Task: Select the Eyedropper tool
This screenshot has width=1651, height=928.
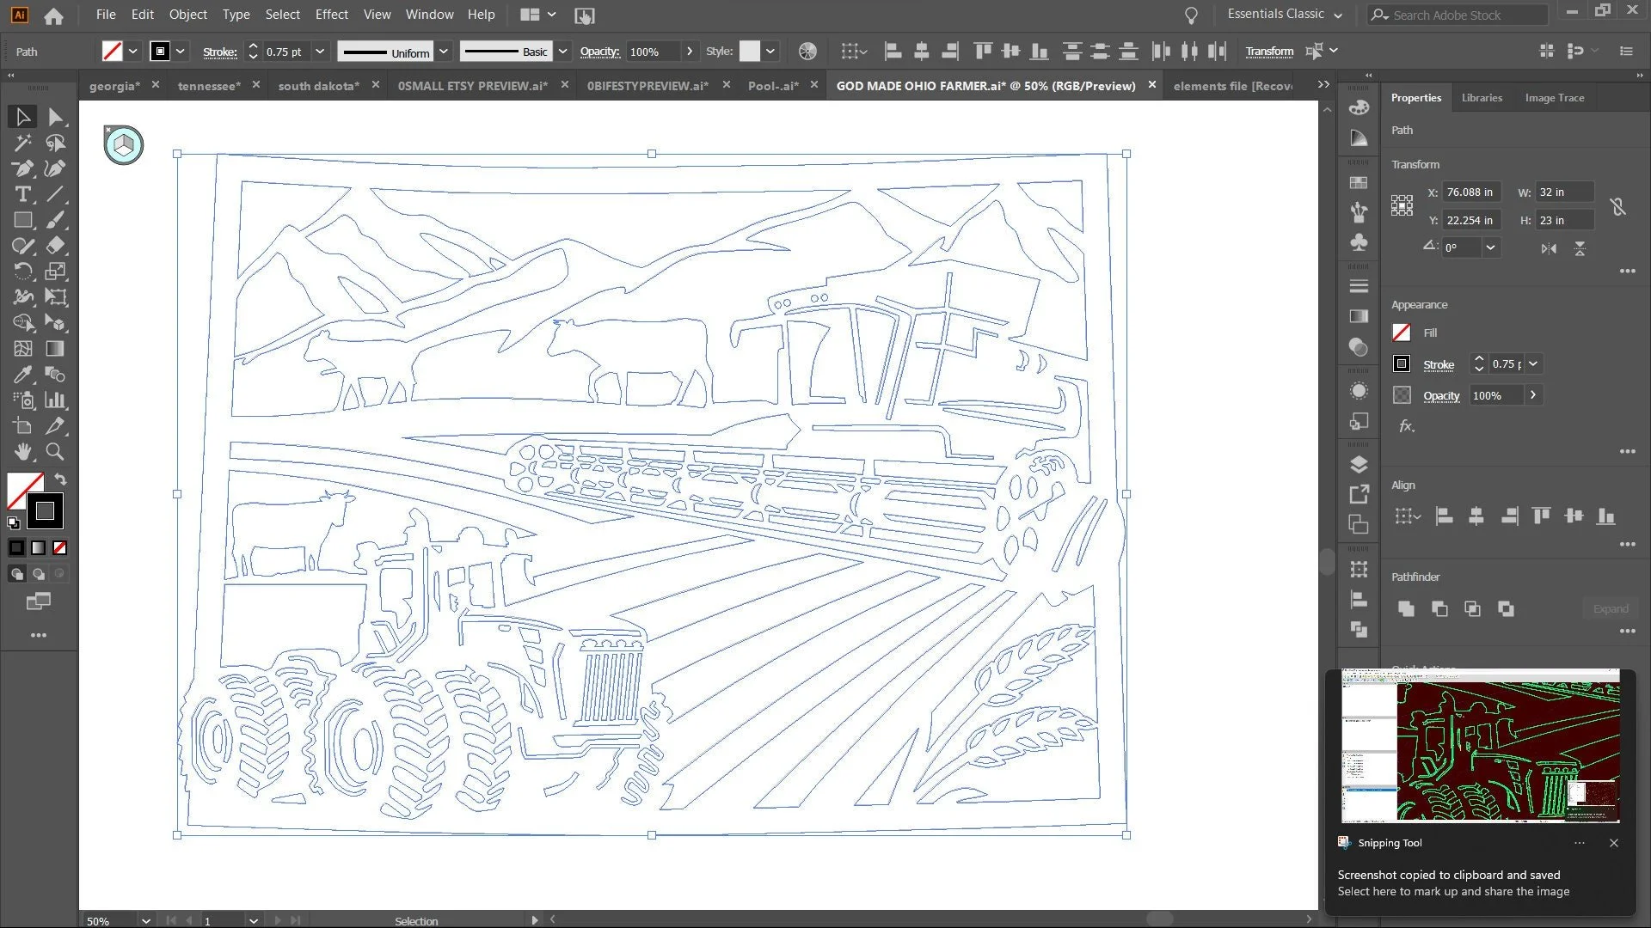Action: (23, 375)
